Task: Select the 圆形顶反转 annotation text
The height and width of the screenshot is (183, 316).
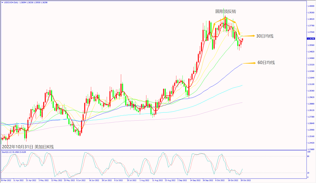Action: [223, 11]
